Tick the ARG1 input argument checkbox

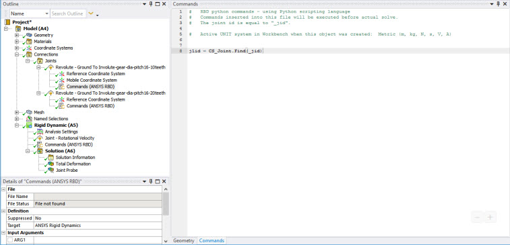click(x=10, y=240)
